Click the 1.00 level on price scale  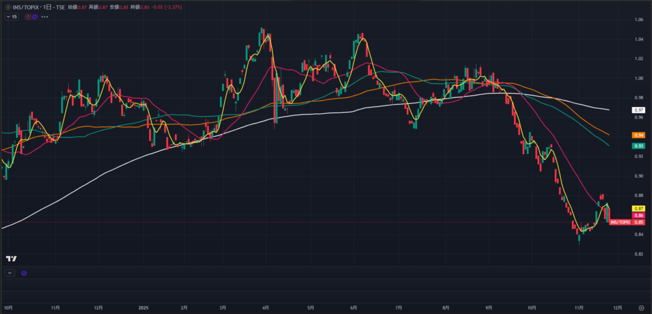(639, 78)
